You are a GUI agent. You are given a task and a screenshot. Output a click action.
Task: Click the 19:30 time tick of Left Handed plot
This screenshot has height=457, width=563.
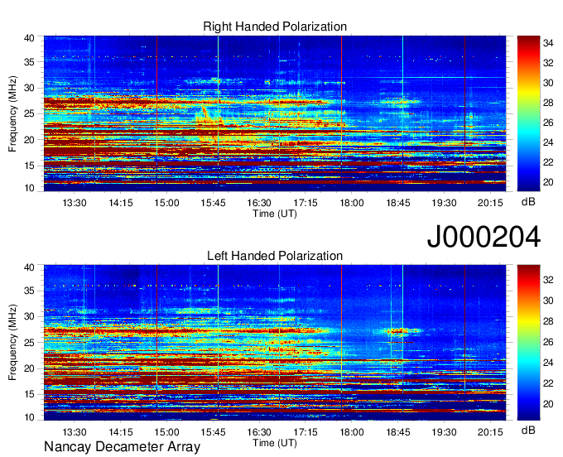point(444,432)
